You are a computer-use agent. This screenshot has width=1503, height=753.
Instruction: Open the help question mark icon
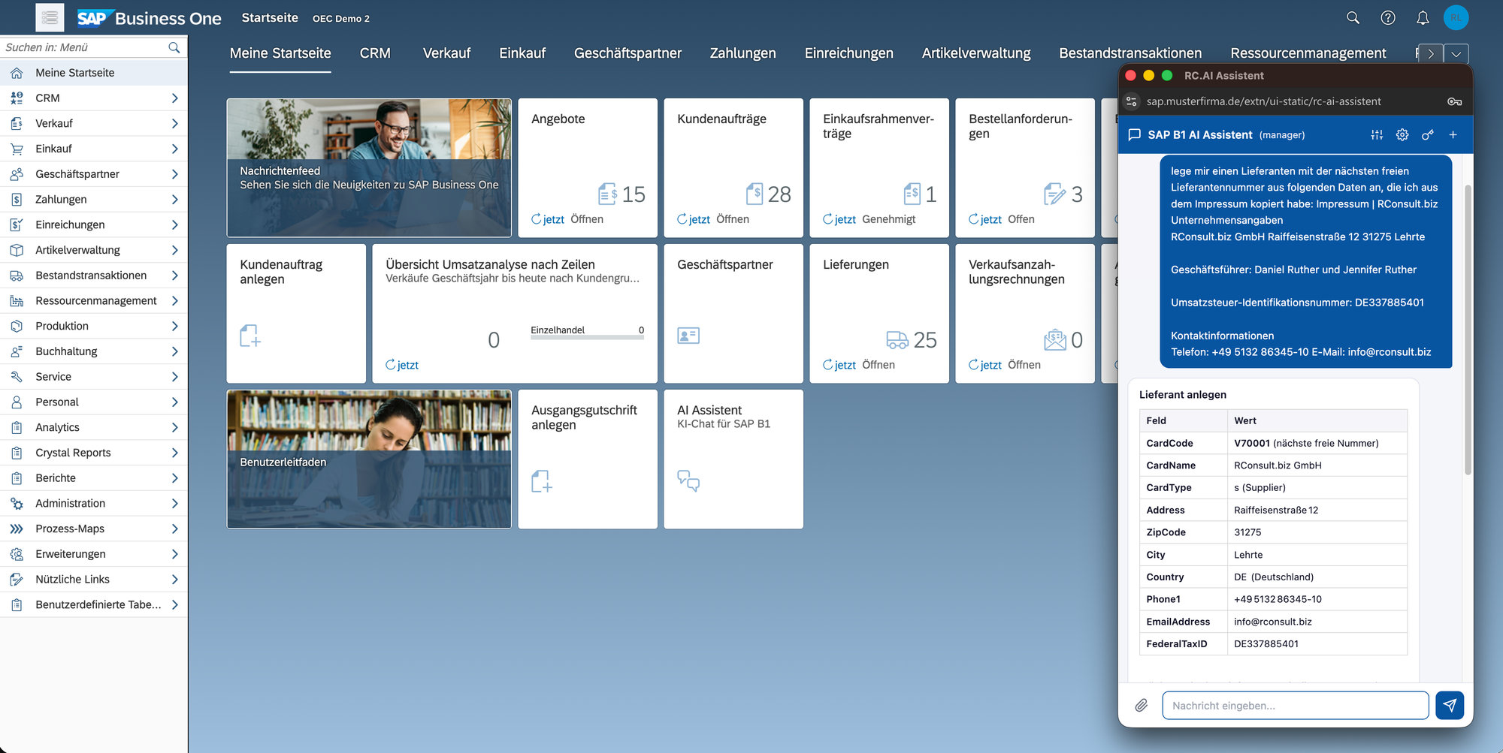[1388, 17]
